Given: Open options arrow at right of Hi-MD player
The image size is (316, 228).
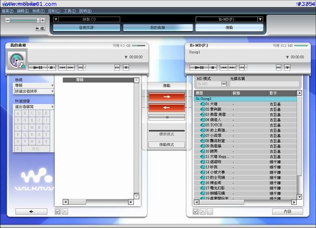Looking at the screenshot, I should [287, 67].
